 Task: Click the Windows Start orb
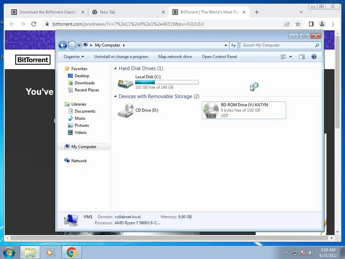tap(9, 252)
